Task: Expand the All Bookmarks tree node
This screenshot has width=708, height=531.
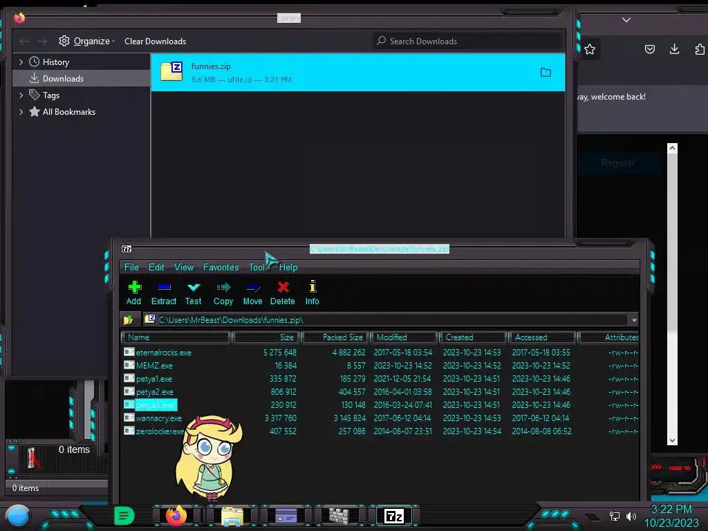Action: (x=21, y=112)
